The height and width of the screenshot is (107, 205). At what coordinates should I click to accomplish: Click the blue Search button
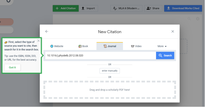(165, 56)
